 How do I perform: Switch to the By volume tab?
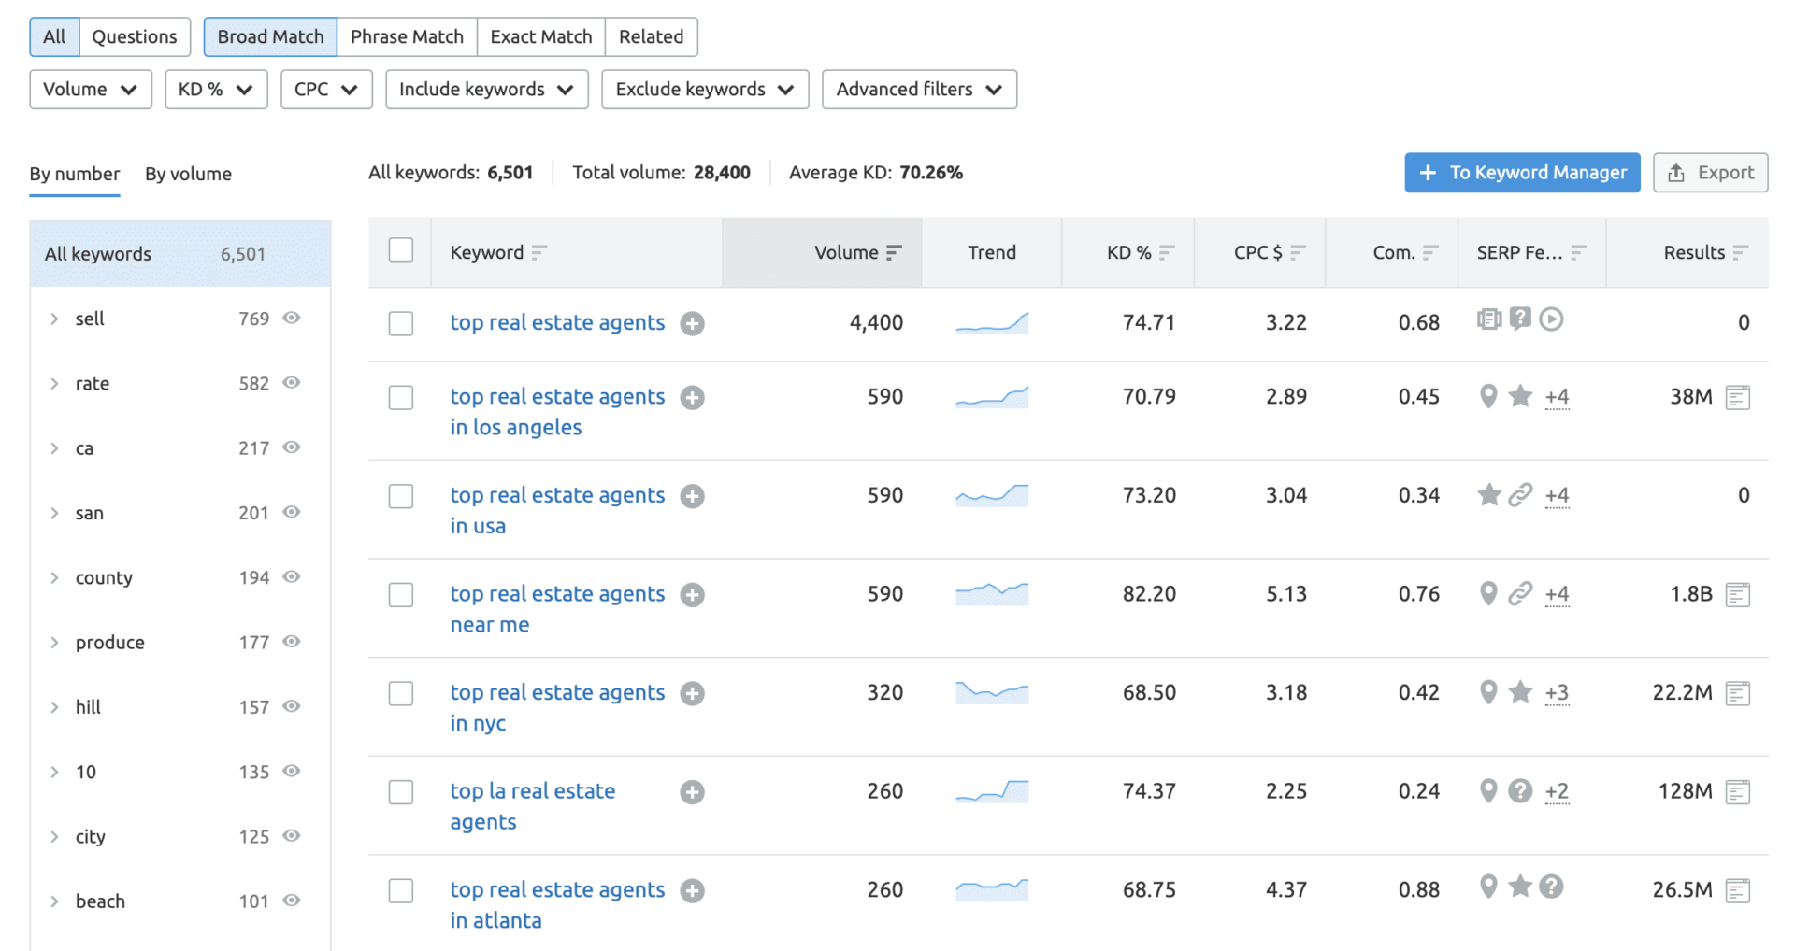188,174
